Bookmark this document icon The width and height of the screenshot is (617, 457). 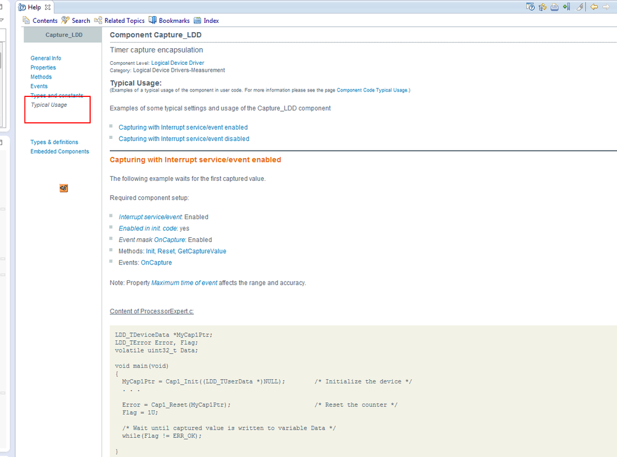[566, 7]
